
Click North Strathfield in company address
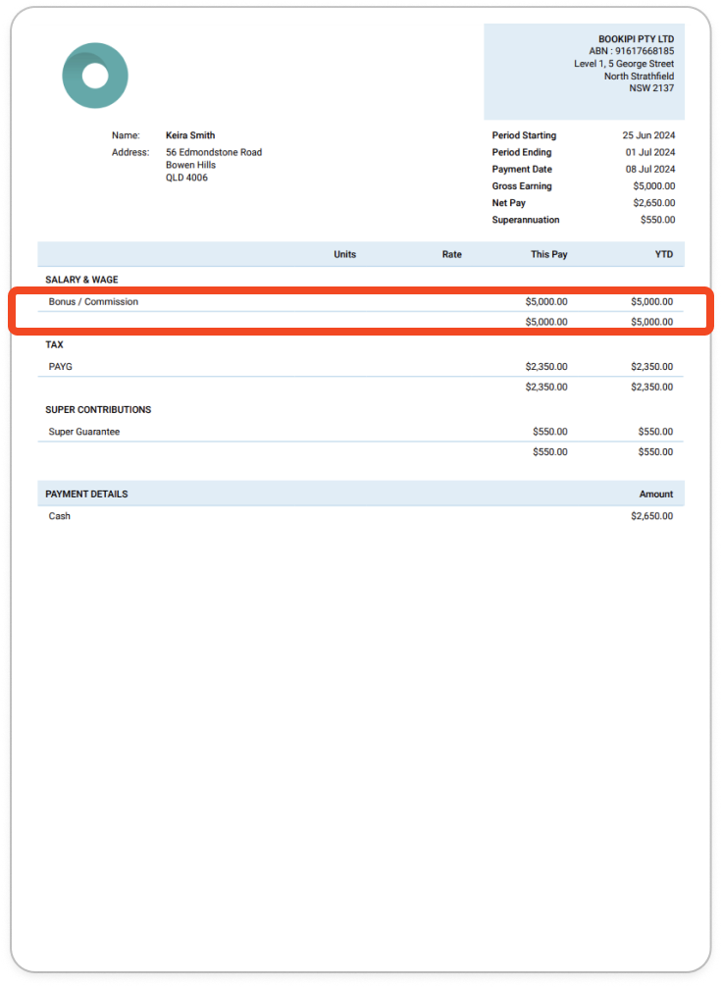[x=639, y=77]
